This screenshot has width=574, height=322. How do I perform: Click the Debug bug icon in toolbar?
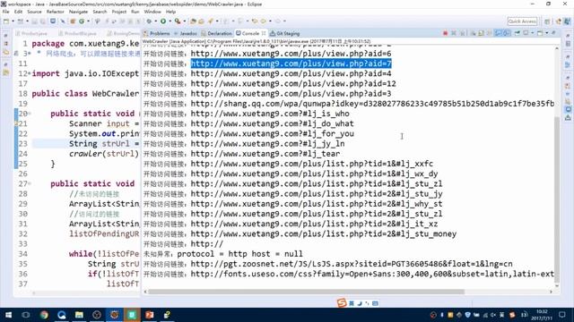(149, 21)
